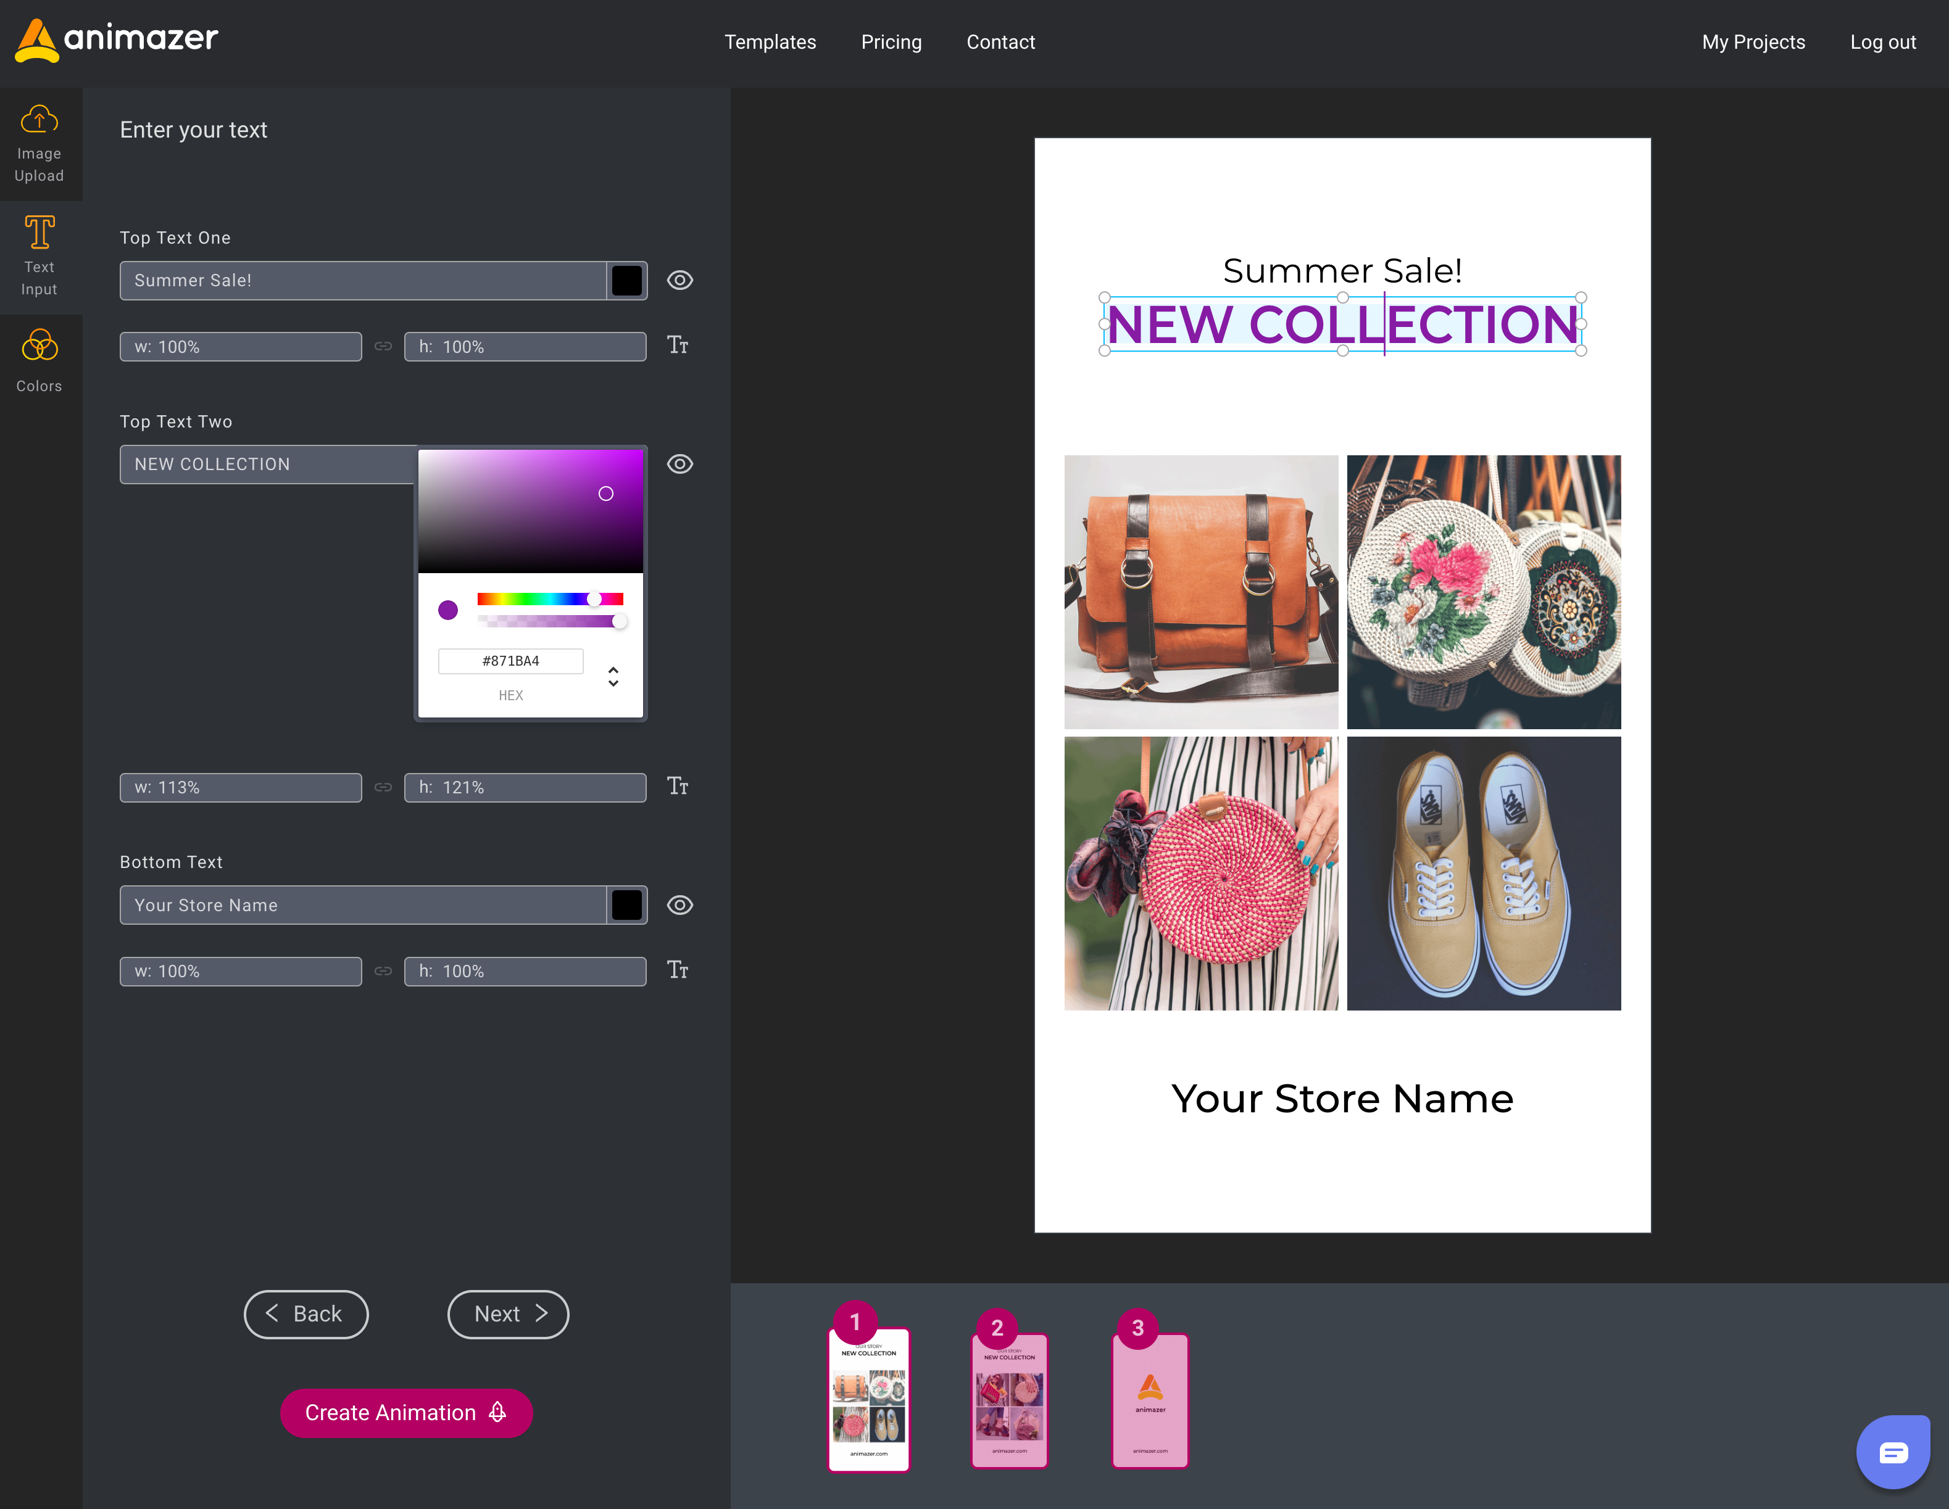Switch color format with HEX arrows
Viewport: 1949px width, 1509px height.
(613, 677)
